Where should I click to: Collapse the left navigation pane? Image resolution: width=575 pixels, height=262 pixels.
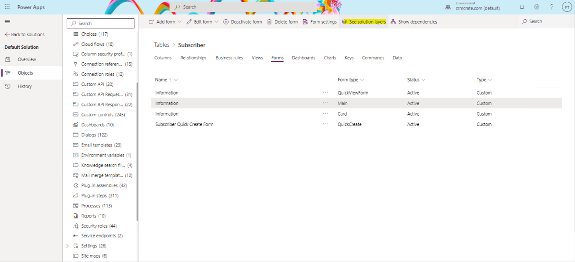click(x=7, y=21)
